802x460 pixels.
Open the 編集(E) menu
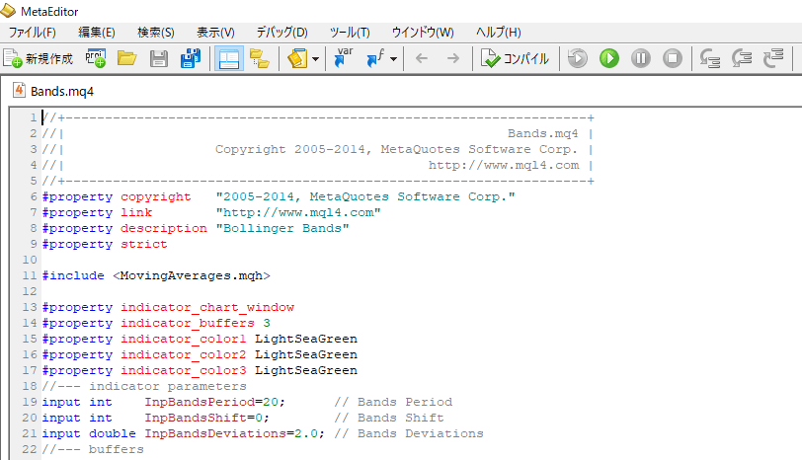pyautogui.click(x=97, y=33)
